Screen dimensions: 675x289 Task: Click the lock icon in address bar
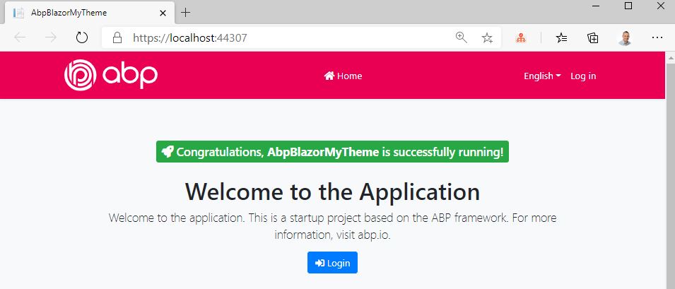tap(117, 38)
